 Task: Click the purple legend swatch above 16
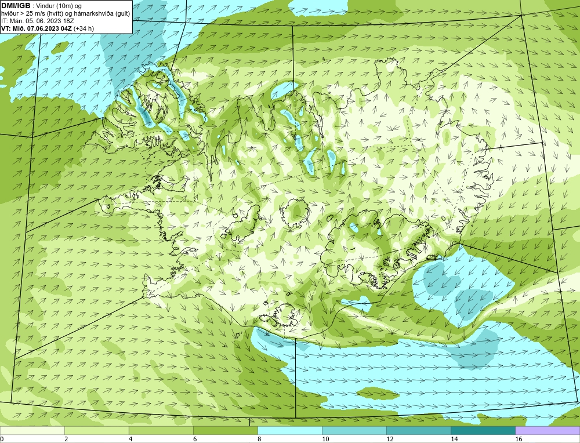pyautogui.click(x=548, y=430)
